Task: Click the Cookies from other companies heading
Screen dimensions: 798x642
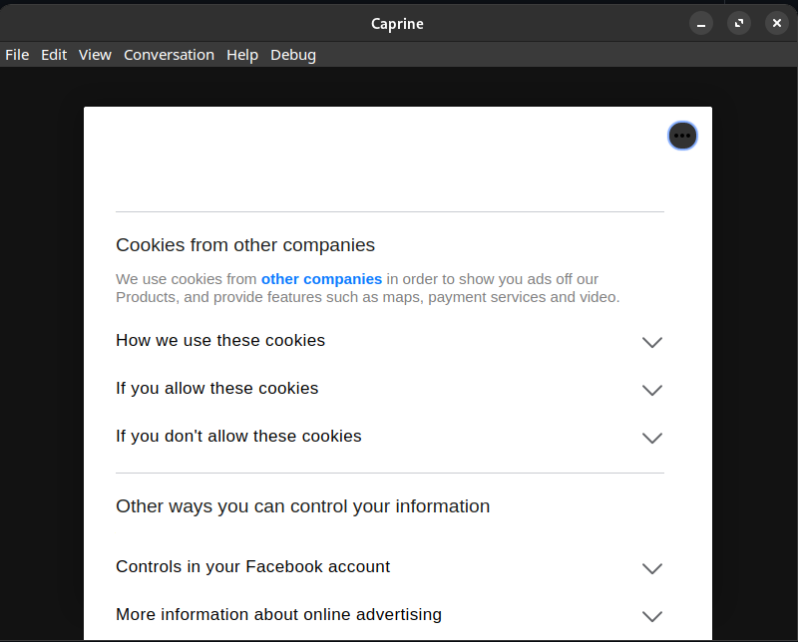Action: (x=245, y=245)
